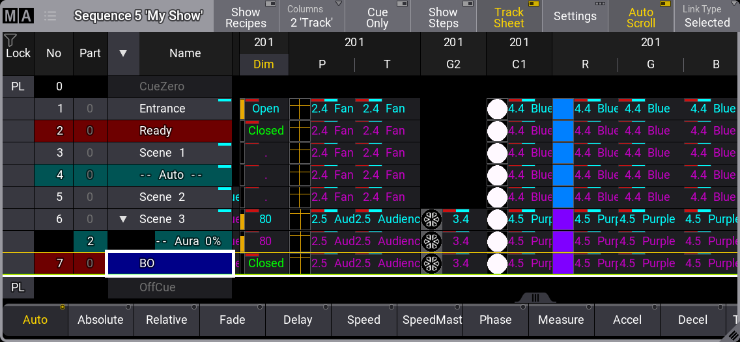Viewport: 740px width, 342px height.
Task: Click the pan/tilt crosshair icon in Scene 3 row
Action: (x=299, y=219)
